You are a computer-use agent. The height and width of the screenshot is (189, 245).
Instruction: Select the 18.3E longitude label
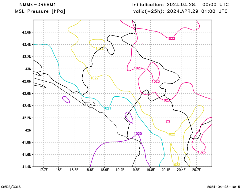click(74, 170)
